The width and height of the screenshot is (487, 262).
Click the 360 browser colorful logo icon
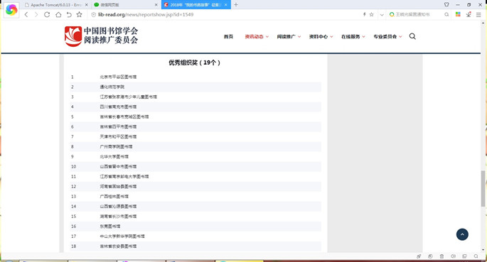click(x=11, y=10)
